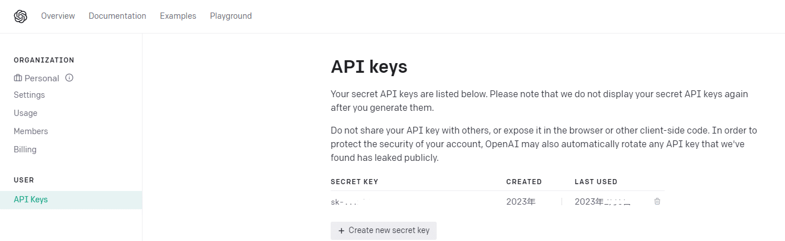Open organization Settings in sidebar
The image size is (785, 241).
pos(29,95)
